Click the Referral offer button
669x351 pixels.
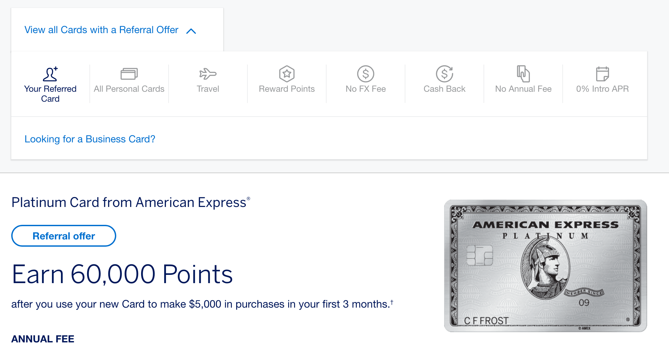click(64, 236)
